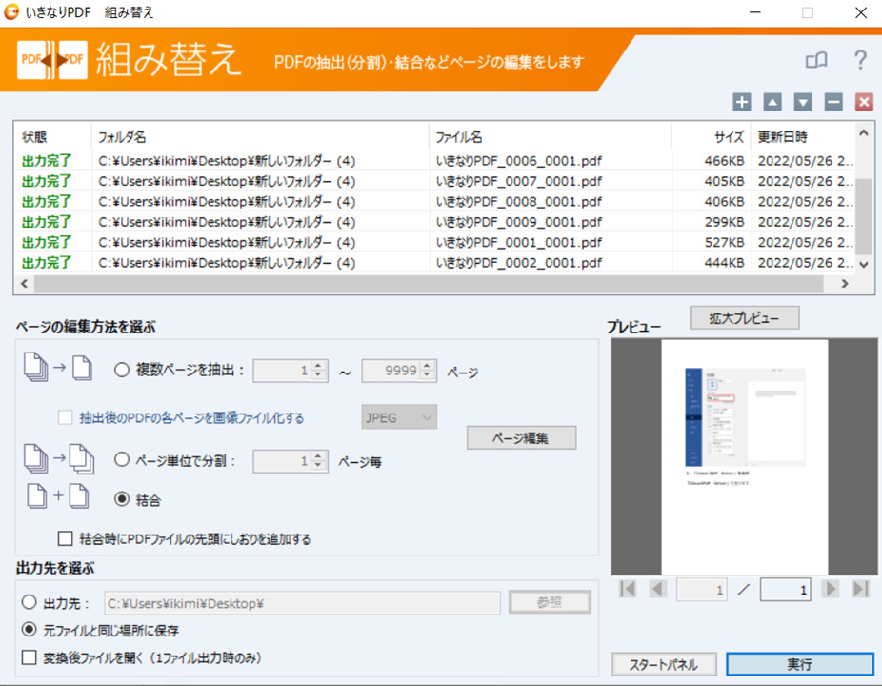Open the manual book icon

tap(816, 60)
